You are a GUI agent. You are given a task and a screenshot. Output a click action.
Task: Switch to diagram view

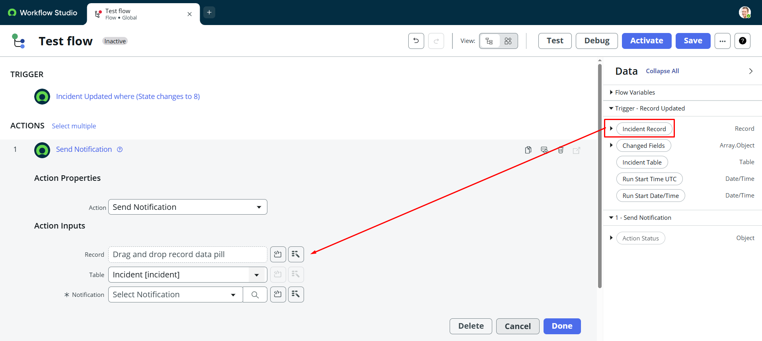[508, 41]
